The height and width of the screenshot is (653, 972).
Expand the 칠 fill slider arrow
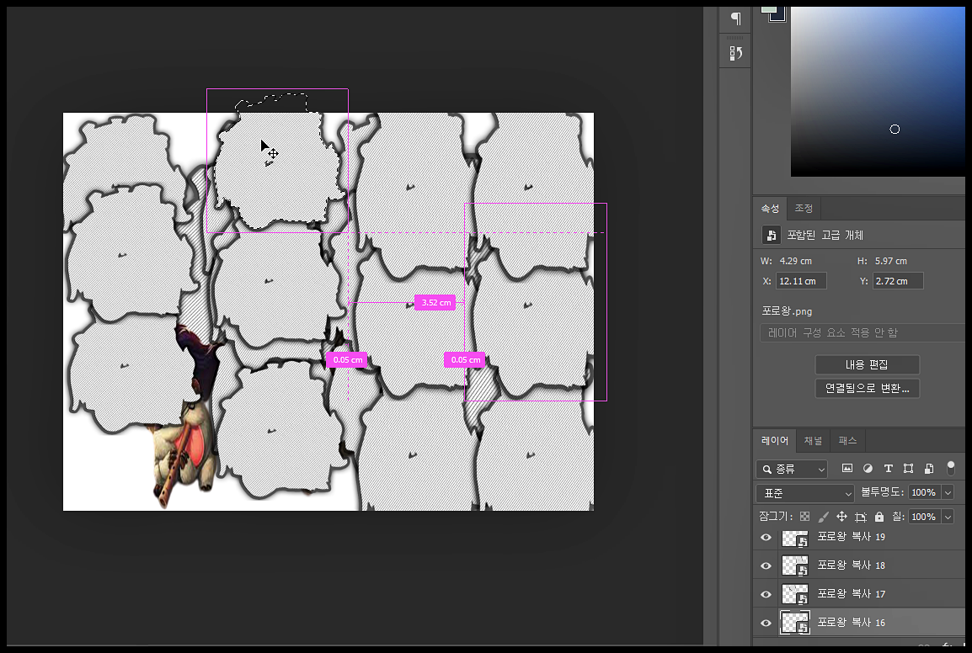coord(948,517)
